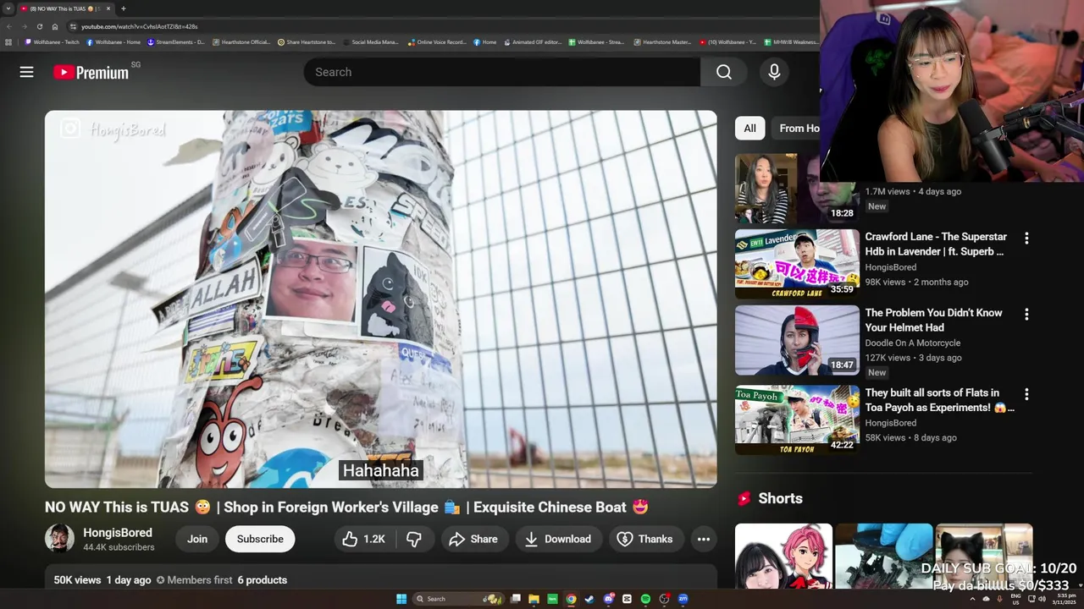The height and width of the screenshot is (609, 1084).
Task: Click the 6 products link
Action: [262, 580]
